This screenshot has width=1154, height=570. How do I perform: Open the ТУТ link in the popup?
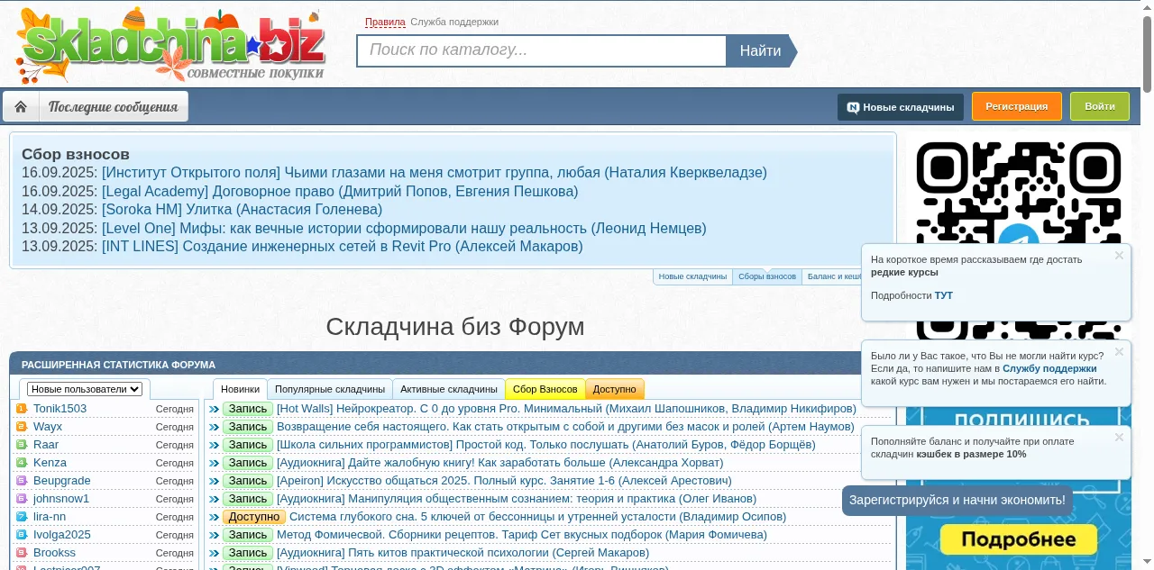click(943, 295)
